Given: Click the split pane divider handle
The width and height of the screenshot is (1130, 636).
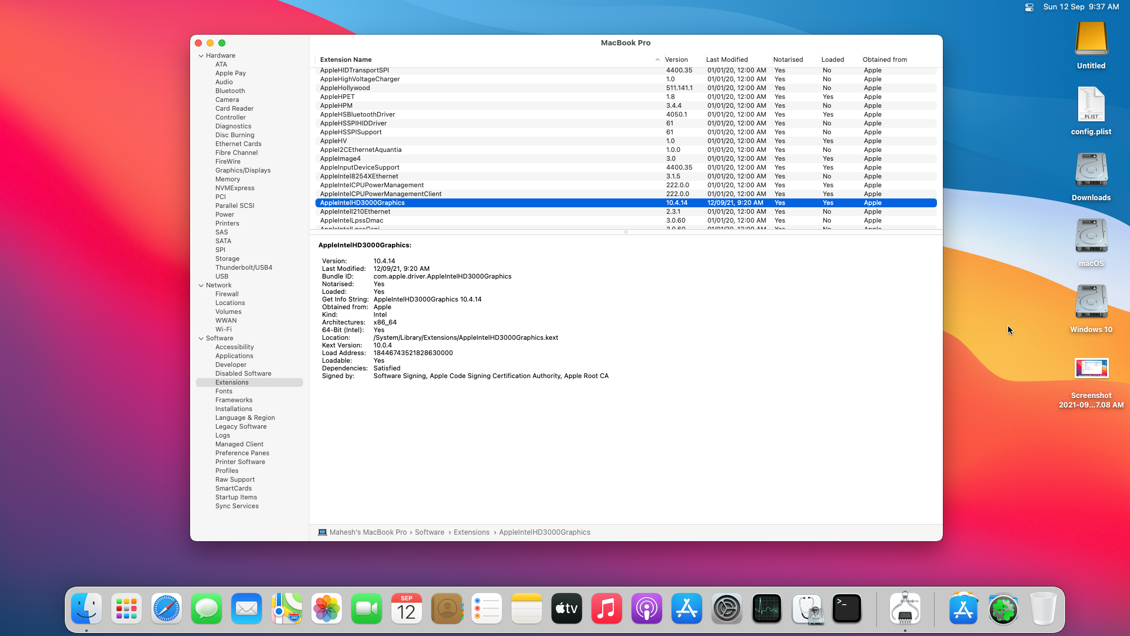Looking at the screenshot, I should (x=626, y=232).
